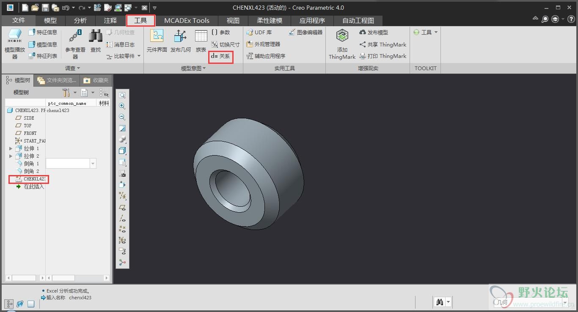Image resolution: width=578 pixels, height=312 pixels.
Task: Toggle the 切换尺寸 switch dimensions option
Action: click(x=225, y=44)
